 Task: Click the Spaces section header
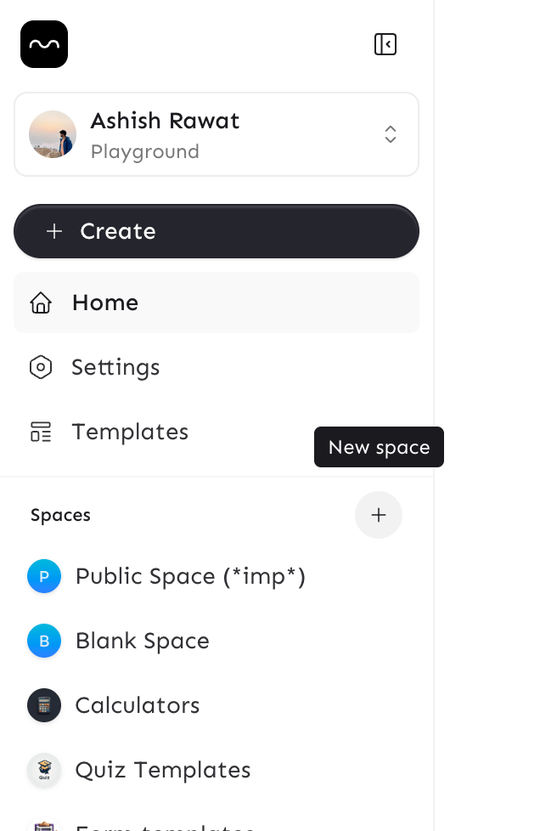(60, 515)
